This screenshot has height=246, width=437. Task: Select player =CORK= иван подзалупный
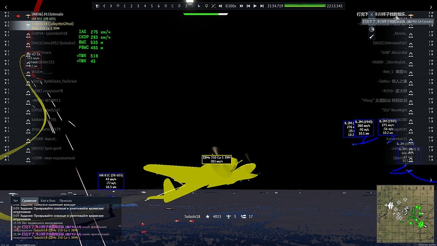click(53, 158)
